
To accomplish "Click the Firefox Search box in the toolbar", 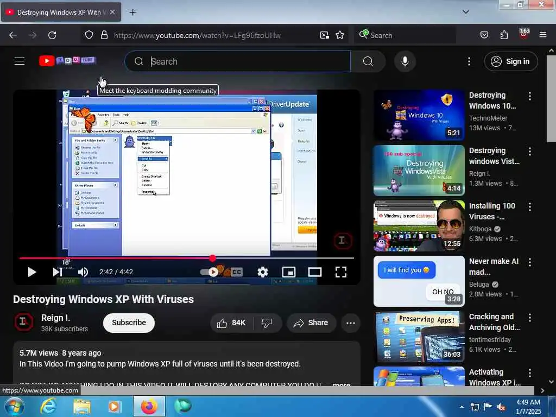I will pos(405,35).
